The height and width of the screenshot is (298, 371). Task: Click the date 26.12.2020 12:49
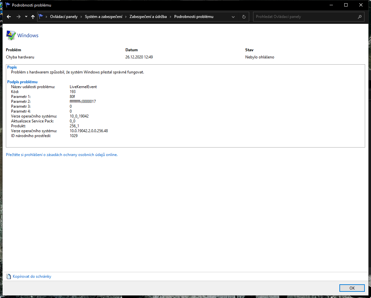(x=139, y=57)
